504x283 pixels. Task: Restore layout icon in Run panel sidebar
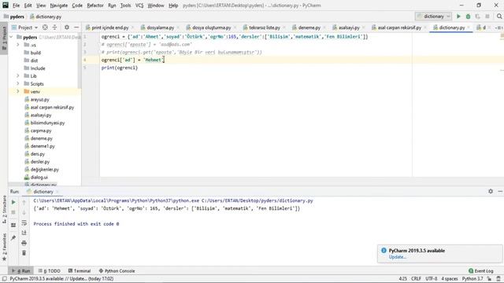click(x=13, y=226)
